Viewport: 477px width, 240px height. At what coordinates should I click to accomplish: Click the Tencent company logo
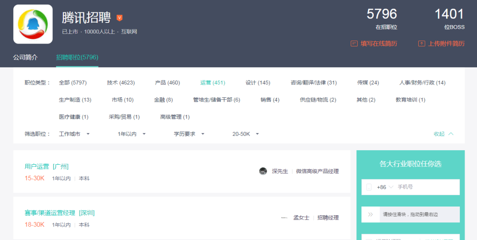click(x=33, y=24)
